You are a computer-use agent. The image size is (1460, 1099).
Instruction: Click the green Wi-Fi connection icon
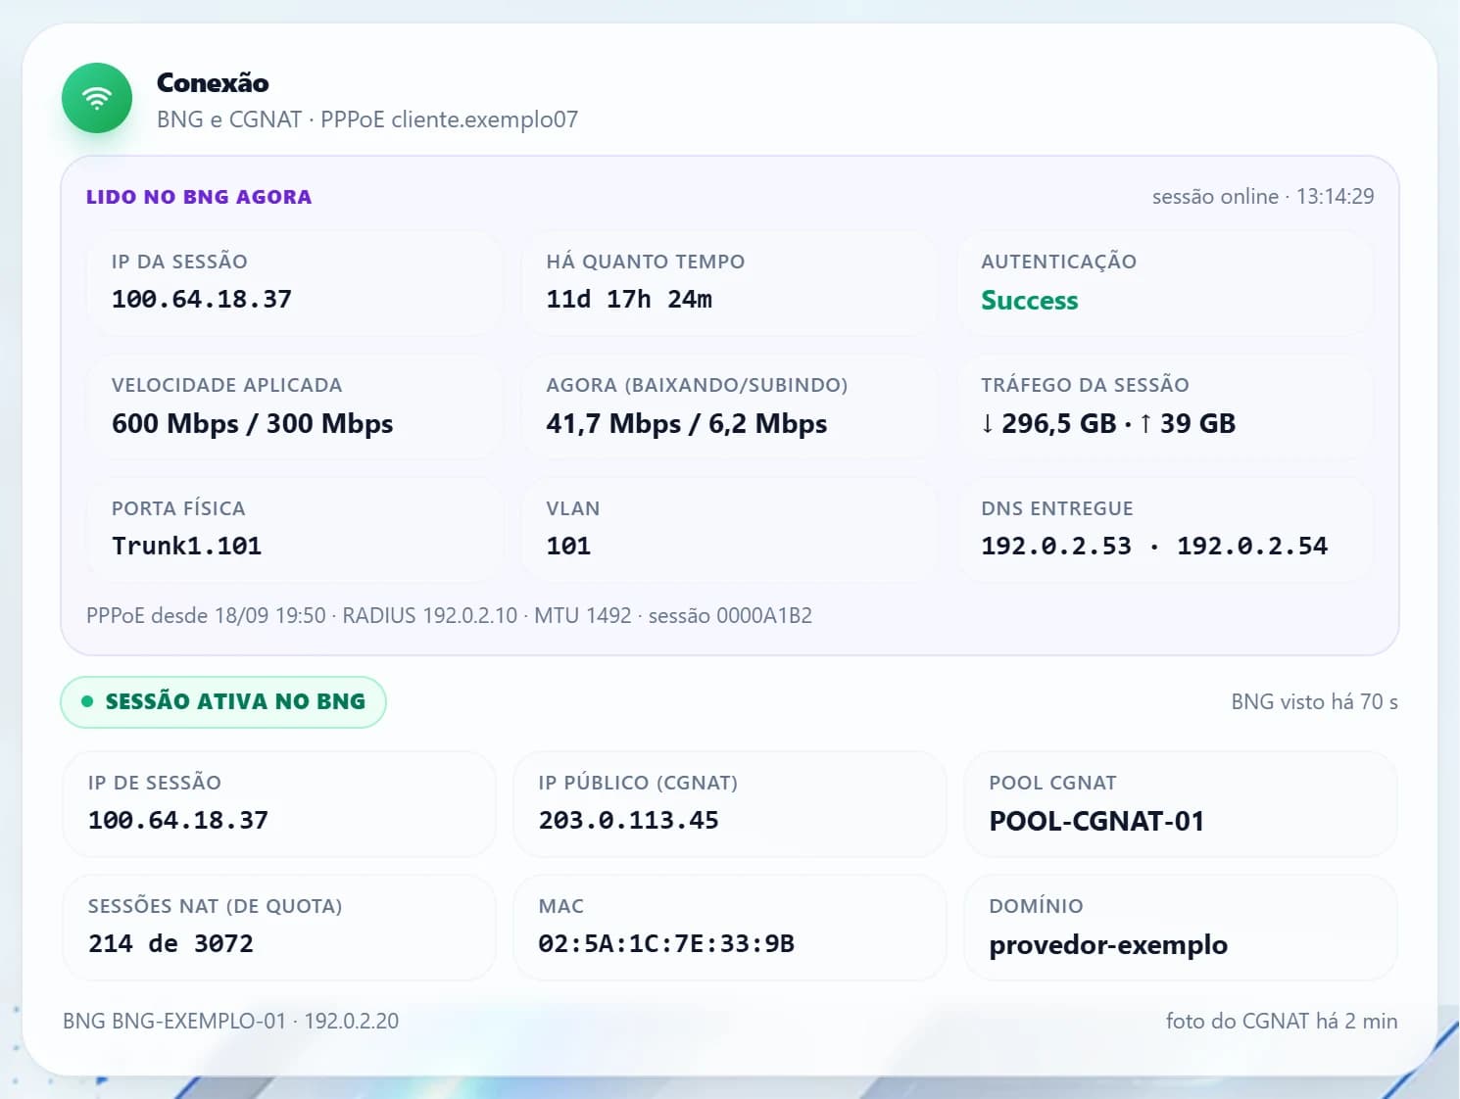(97, 98)
